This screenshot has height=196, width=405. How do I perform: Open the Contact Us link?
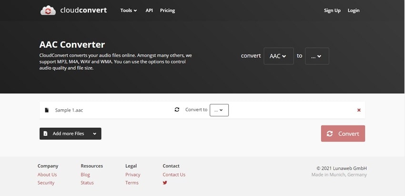tap(174, 175)
